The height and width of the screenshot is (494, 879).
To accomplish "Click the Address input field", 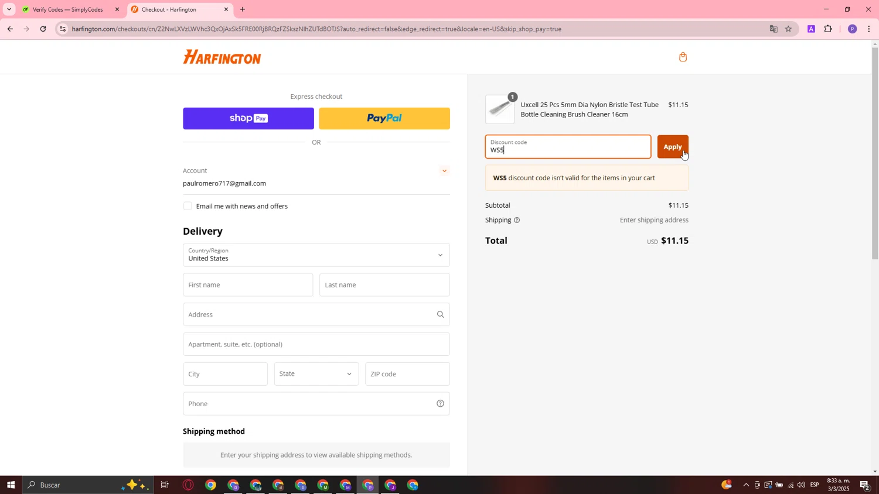I will coord(316,315).
